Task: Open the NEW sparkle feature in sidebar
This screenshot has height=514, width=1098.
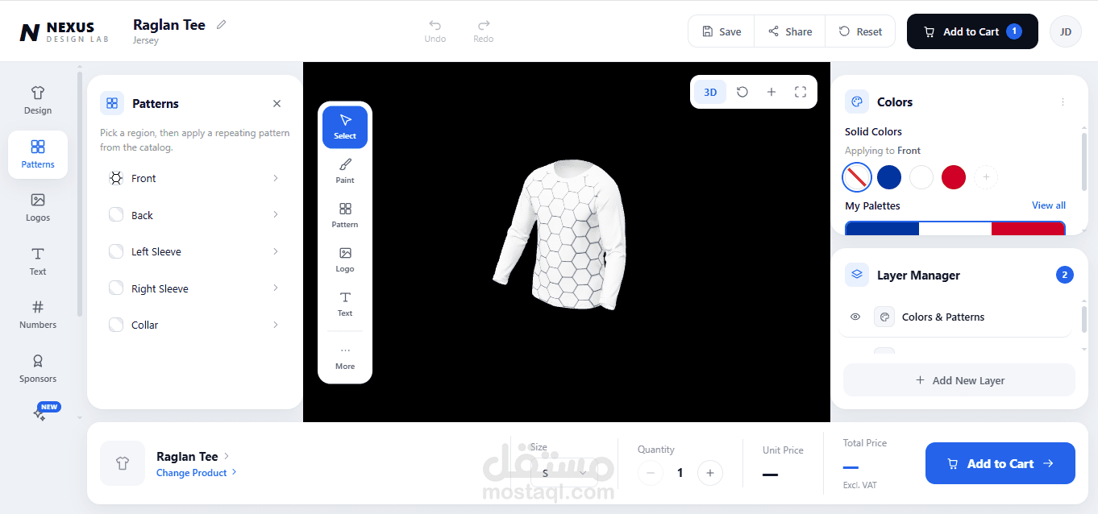Action: point(40,413)
